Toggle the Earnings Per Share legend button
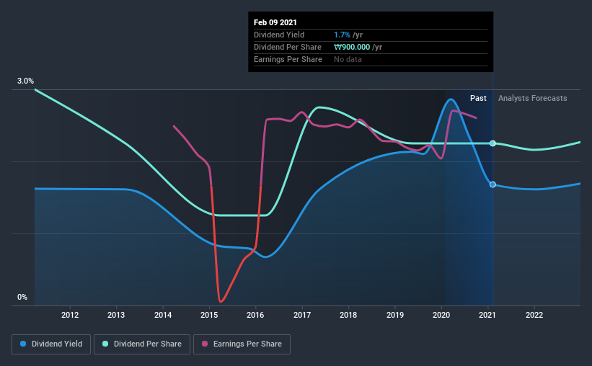The width and height of the screenshot is (592, 366). tap(242, 344)
